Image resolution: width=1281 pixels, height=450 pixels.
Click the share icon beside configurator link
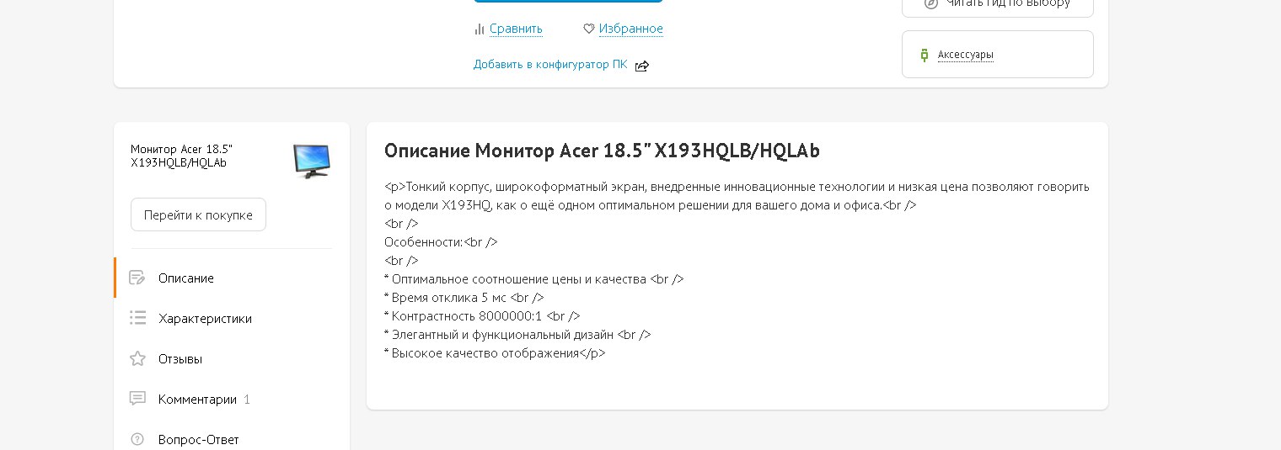click(642, 66)
